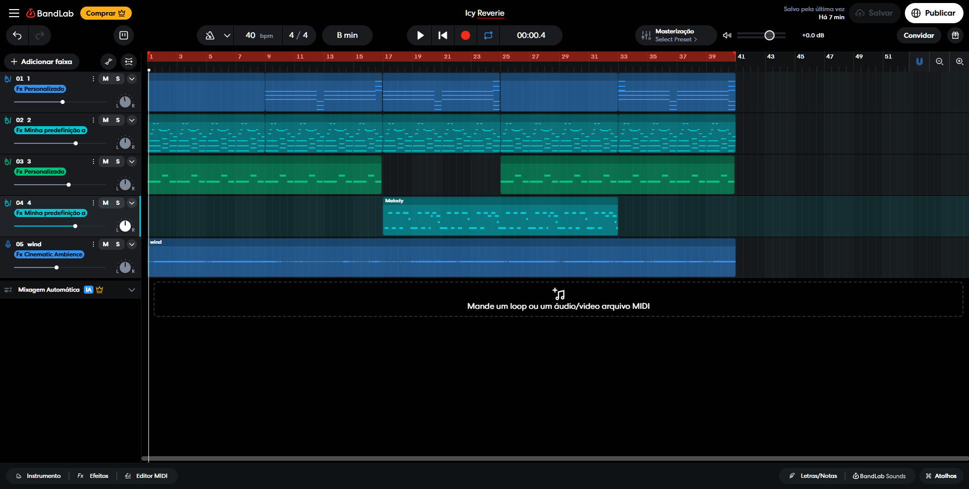Image resolution: width=969 pixels, height=489 pixels.
Task: Click track 01 instrument icon
Action: point(8,79)
